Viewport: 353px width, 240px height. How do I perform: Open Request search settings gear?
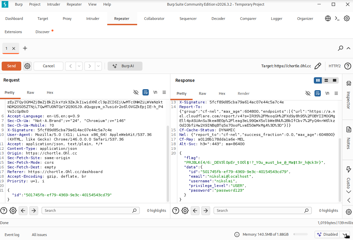(13, 210)
